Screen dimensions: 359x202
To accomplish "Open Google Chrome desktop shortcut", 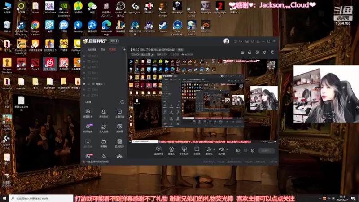I will click(35, 28).
